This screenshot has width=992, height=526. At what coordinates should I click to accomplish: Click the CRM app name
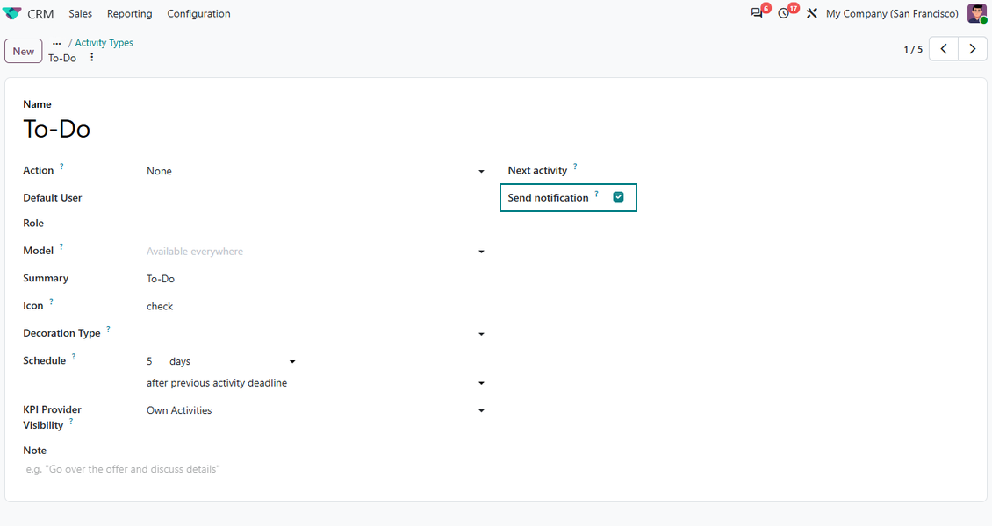tap(40, 14)
